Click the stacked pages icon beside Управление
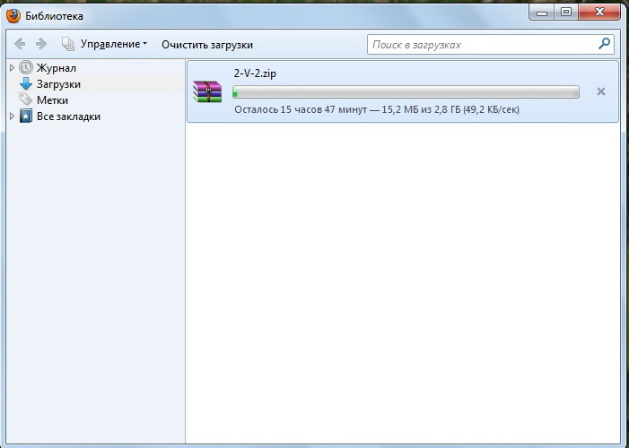629x448 pixels. [x=68, y=44]
